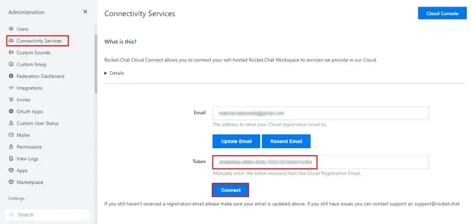Select OAuth Apps in sidebar
The width and height of the screenshot is (472, 224).
tap(29, 112)
